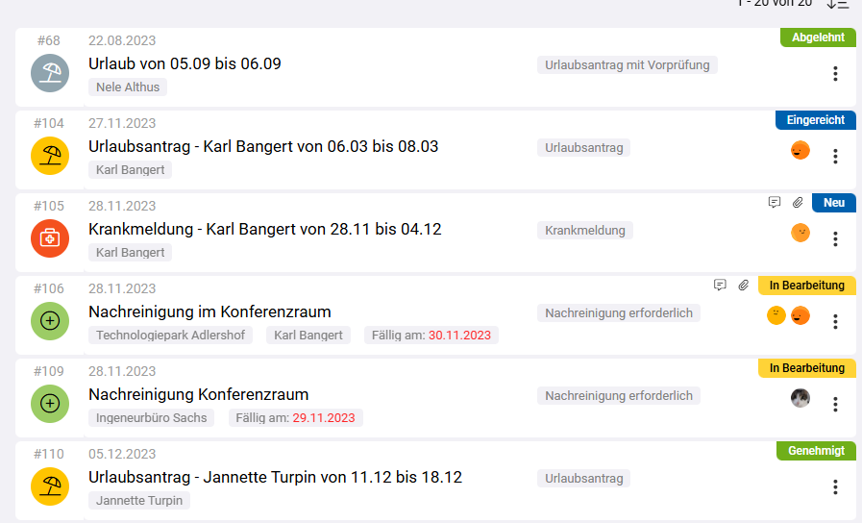862x523 pixels.
Task: Click the blue 'Eingereicht' status badge
Action: pyautogui.click(x=815, y=120)
